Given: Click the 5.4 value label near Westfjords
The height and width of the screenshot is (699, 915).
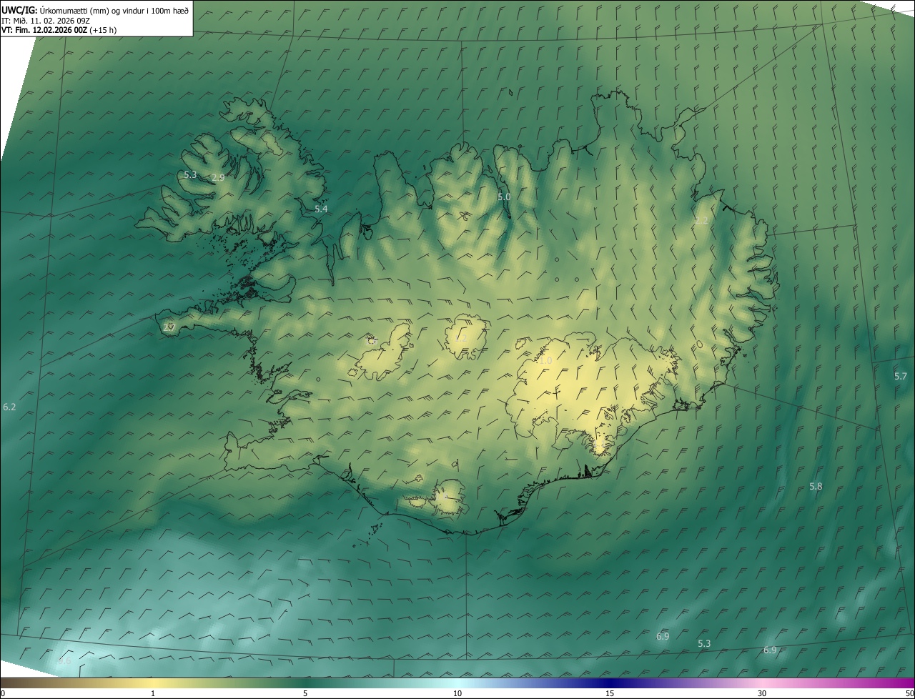Looking at the screenshot, I should (x=321, y=209).
